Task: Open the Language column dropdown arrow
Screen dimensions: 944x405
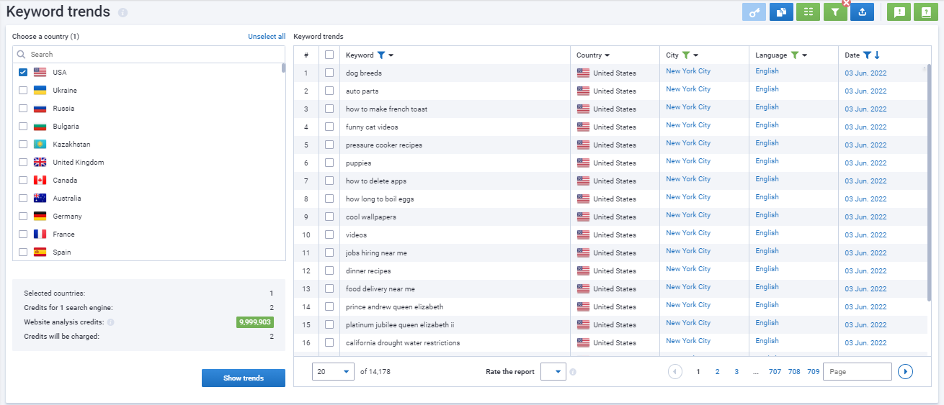Action: coord(804,55)
